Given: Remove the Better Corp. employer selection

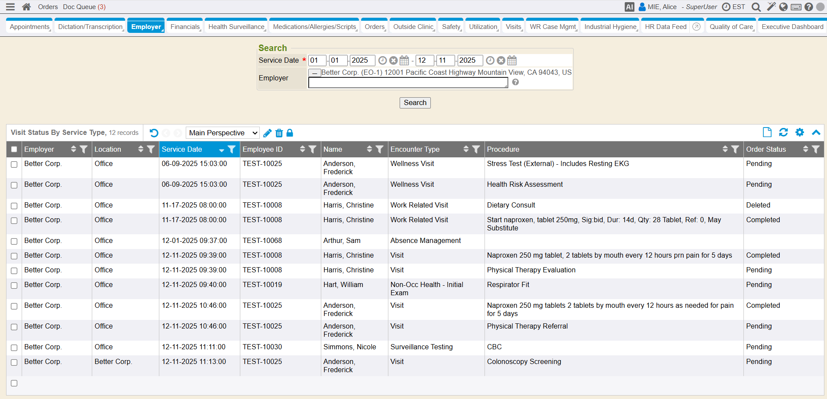Looking at the screenshot, I should 314,73.
